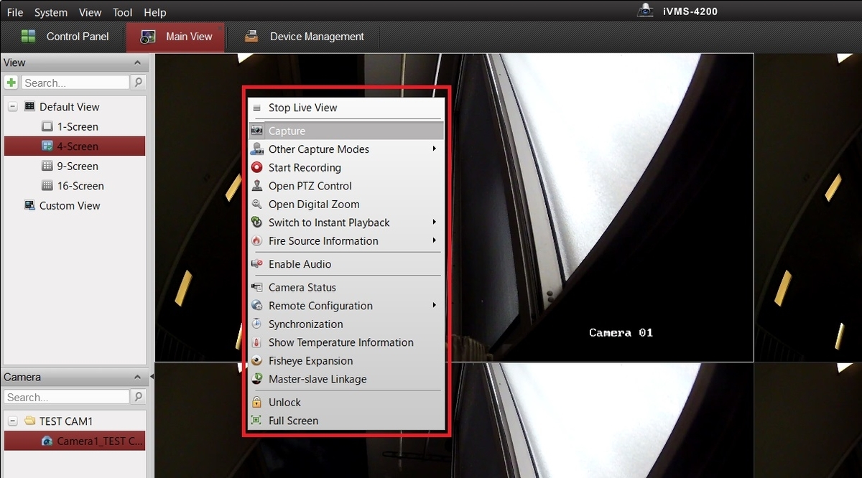The width and height of the screenshot is (862, 478).
Task: Click the Switch to Instant Playback icon
Action: point(256,222)
